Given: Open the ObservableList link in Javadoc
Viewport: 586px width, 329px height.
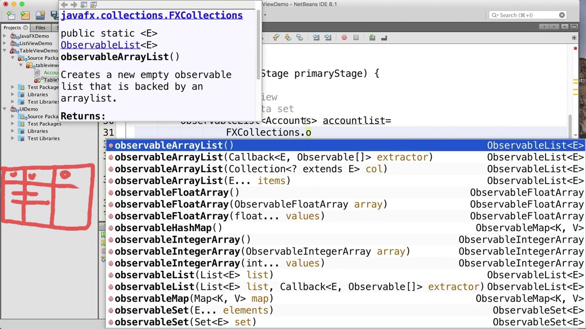Looking at the screenshot, I should click(100, 45).
